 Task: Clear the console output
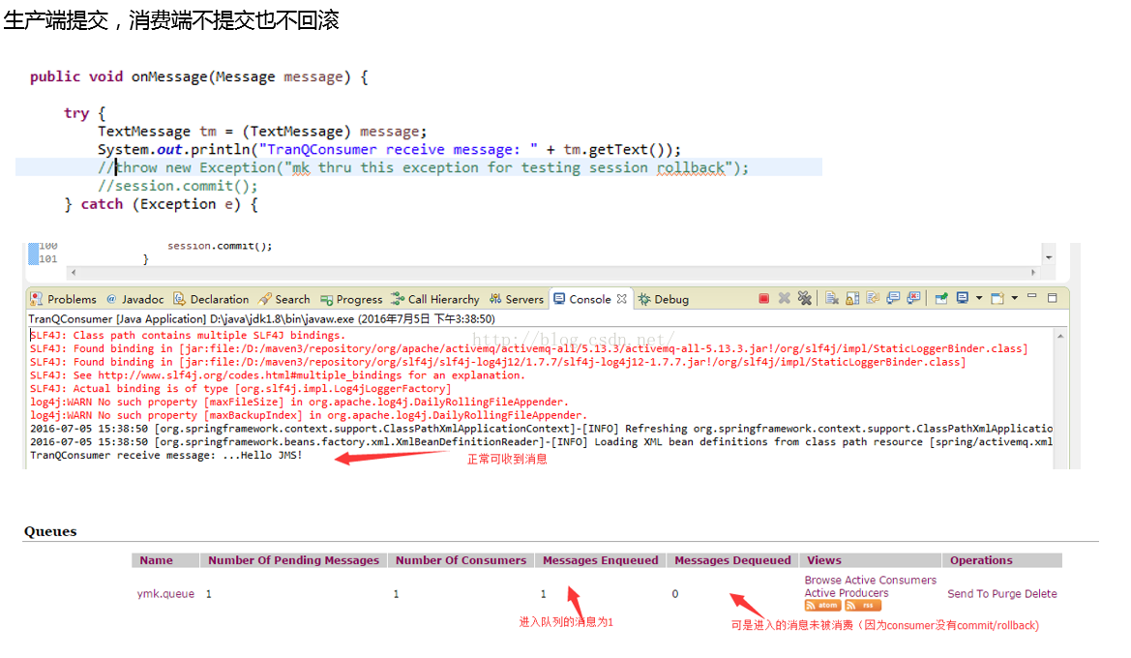832,298
